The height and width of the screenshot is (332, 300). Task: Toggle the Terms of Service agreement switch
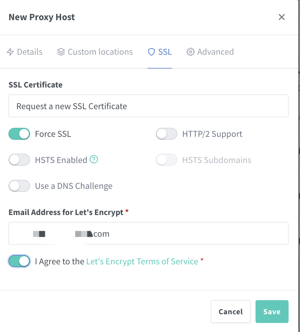coord(19,261)
